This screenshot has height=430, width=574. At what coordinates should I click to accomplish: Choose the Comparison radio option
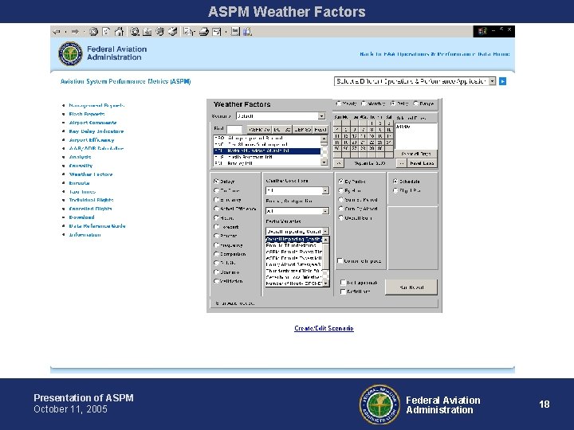tap(216, 254)
